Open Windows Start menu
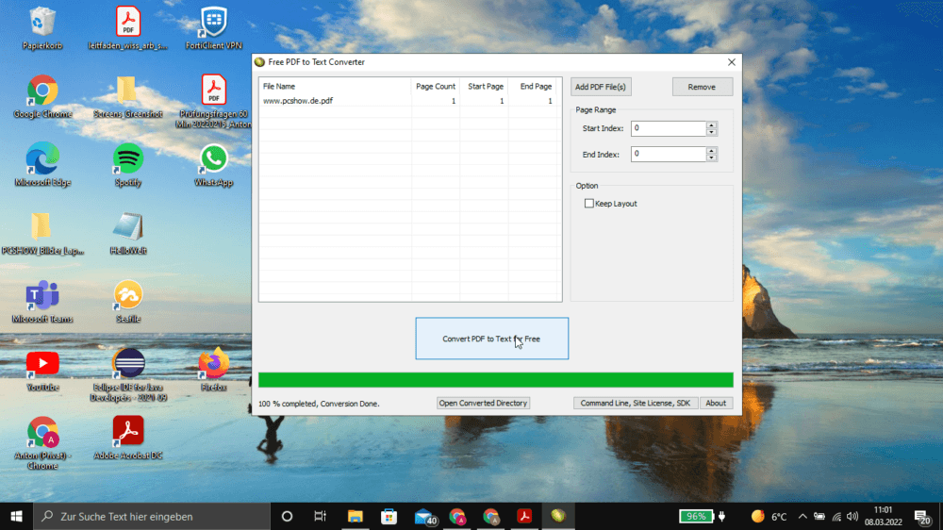The width and height of the screenshot is (943, 530). point(16,516)
